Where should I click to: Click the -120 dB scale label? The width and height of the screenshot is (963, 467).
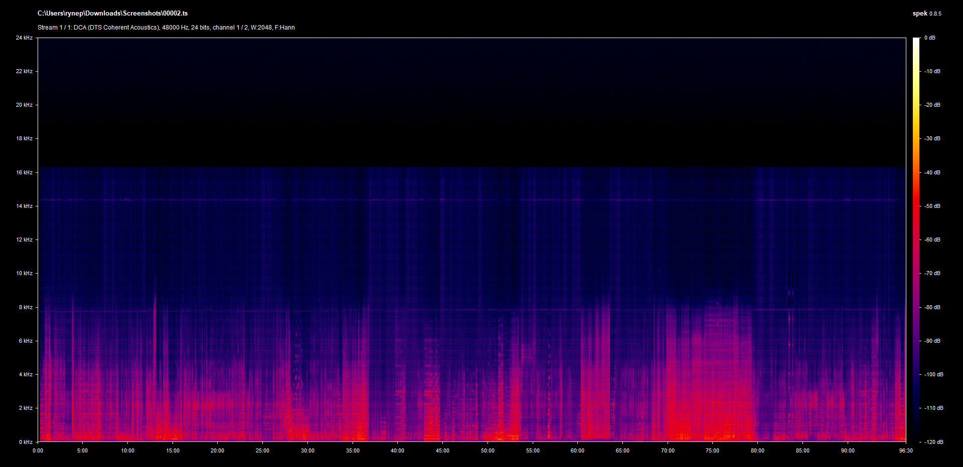click(933, 442)
